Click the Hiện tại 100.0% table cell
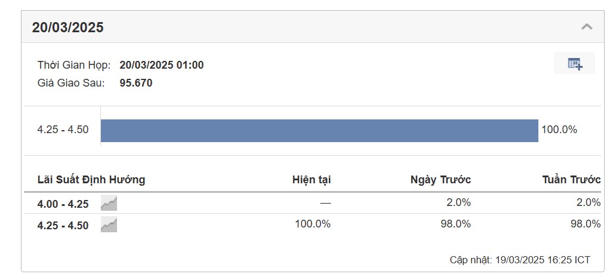Viewport: 613px width, 280px height. [313, 224]
